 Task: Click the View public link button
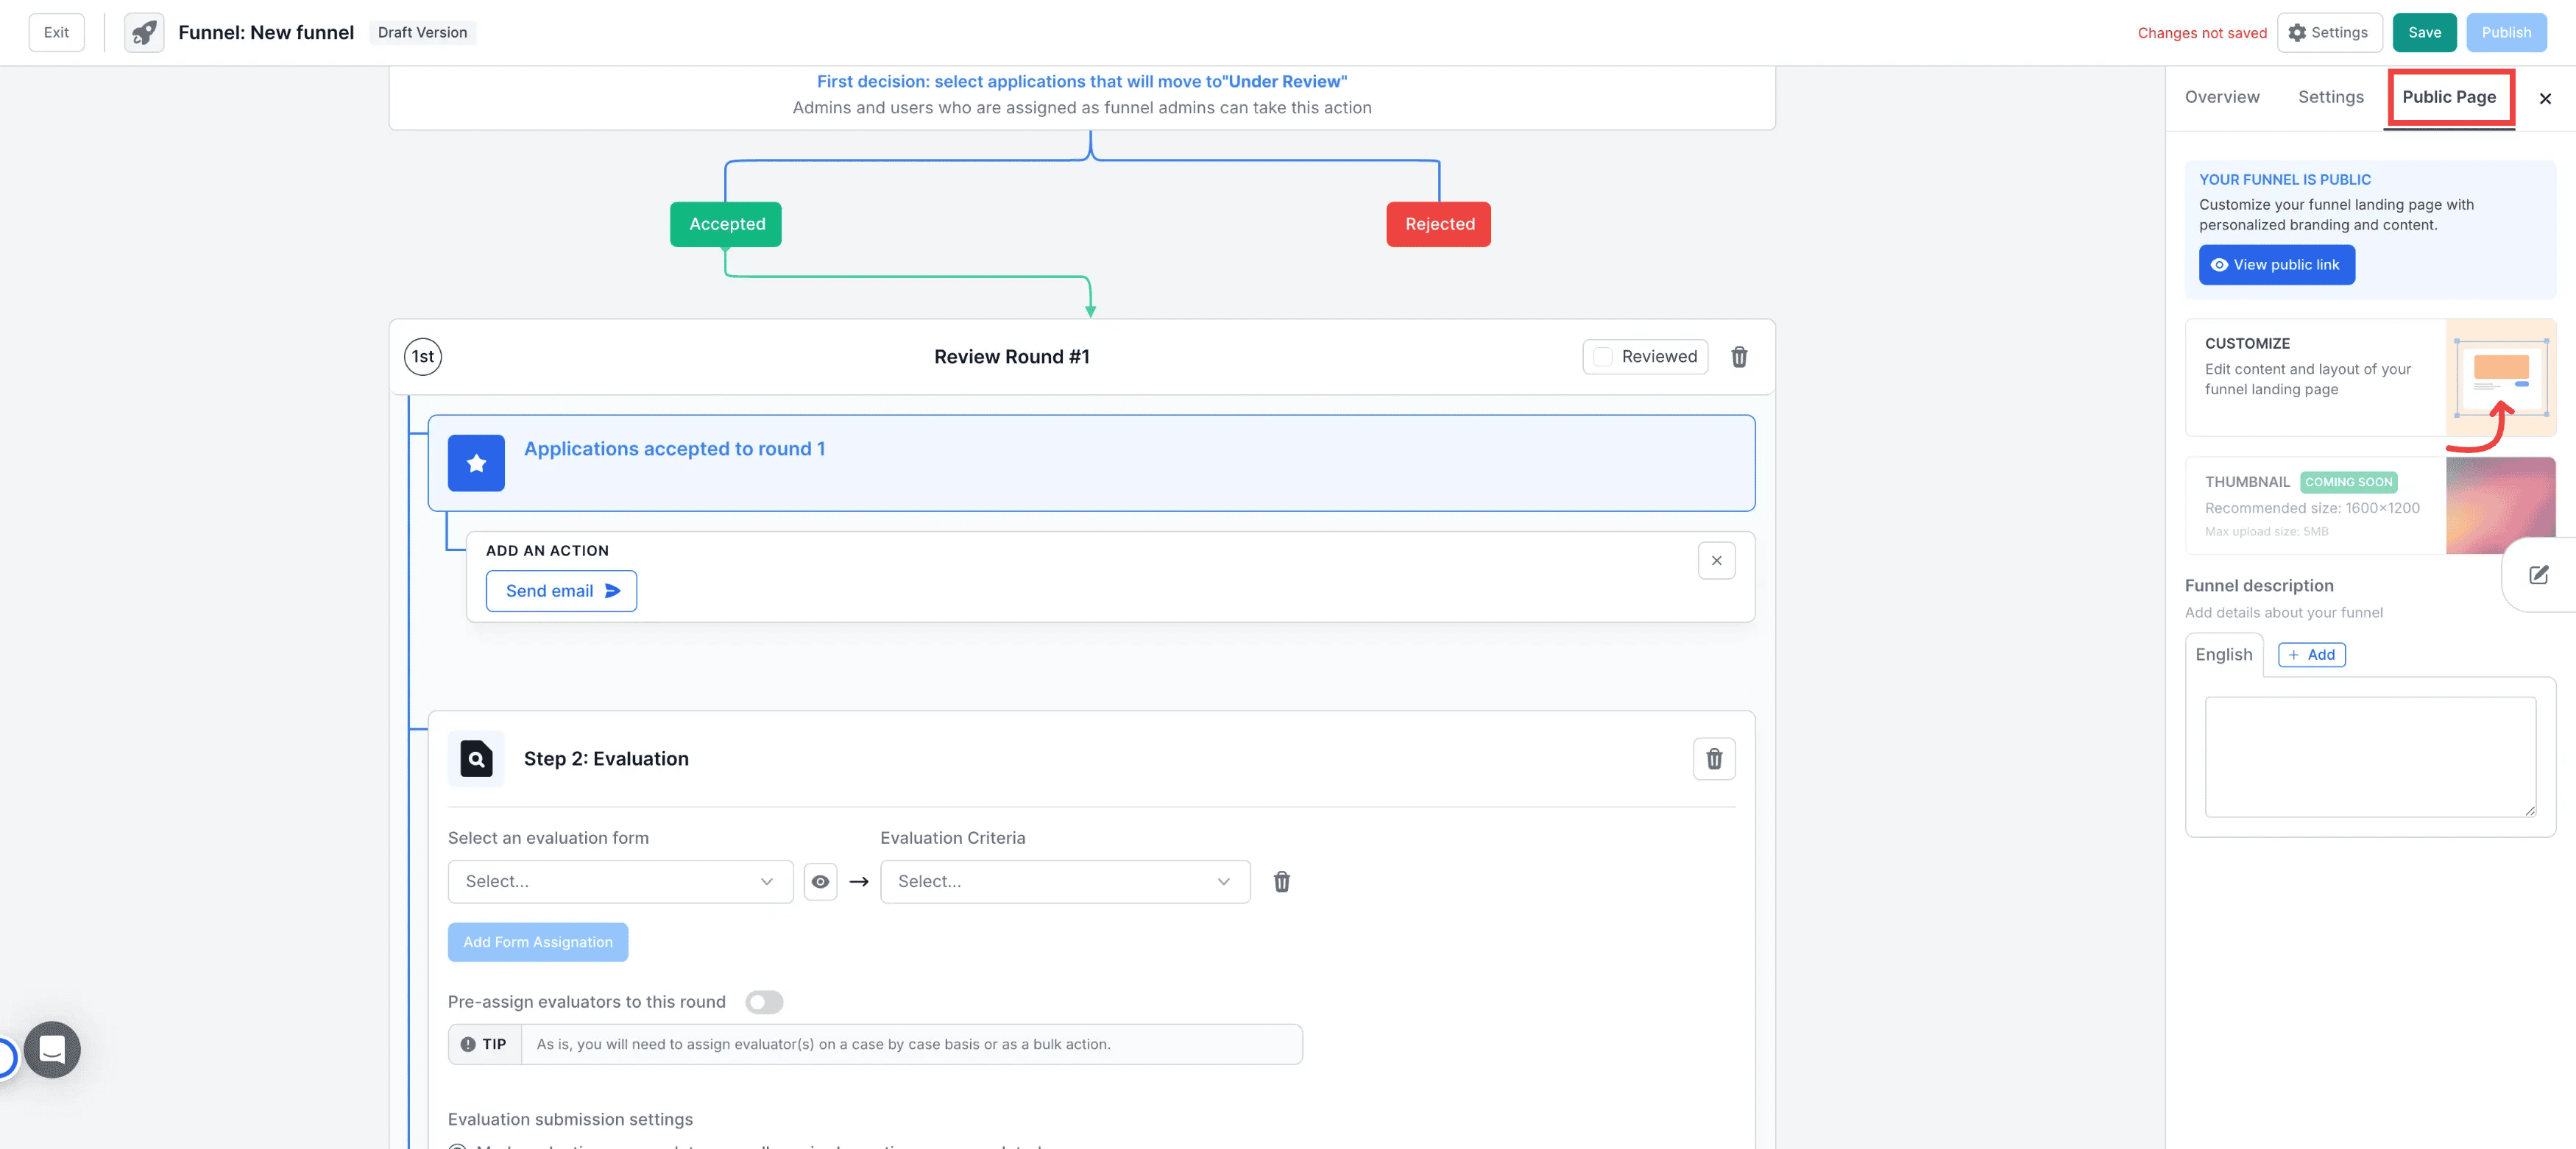coord(2276,265)
